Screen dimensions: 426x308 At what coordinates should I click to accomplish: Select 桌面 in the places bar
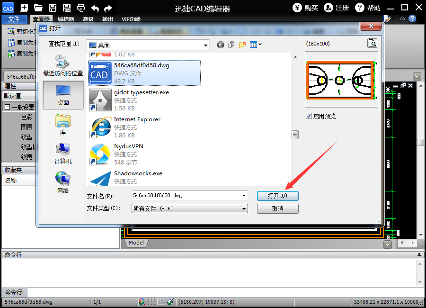click(63, 95)
